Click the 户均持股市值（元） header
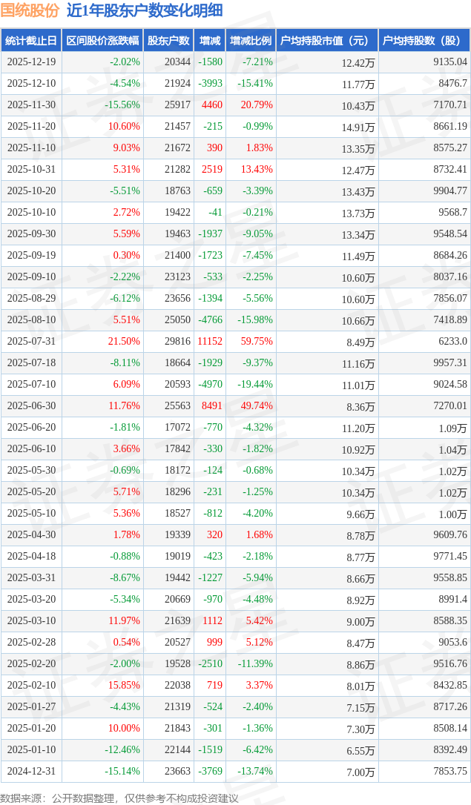The width and height of the screenshot is (471, 805). tap(326, 41)
